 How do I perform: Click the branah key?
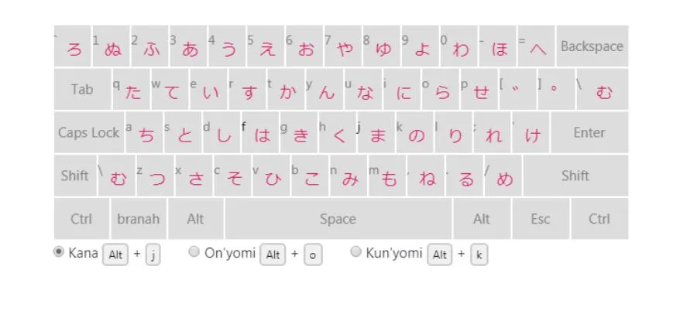139,219
